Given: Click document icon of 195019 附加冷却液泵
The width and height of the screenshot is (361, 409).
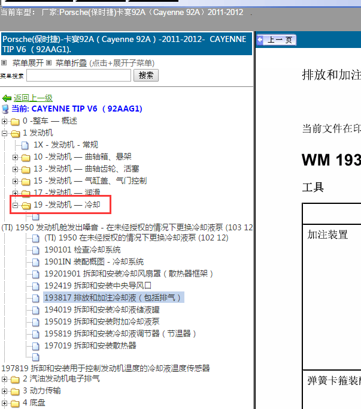Looking at the screenshot, I should coord(36,322).
